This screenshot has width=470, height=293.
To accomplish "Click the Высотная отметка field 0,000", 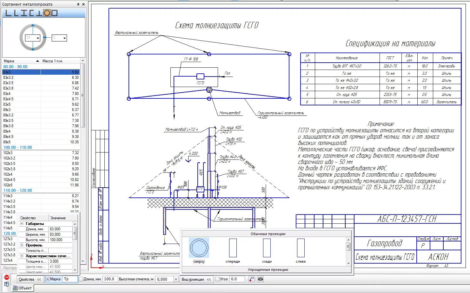I will pos(164,279).
